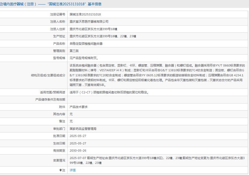The width and height of the screenshot is (249, 175).
Task: Click the 型号规格 value 见产品型号规格附页
Action: point(84,58)
